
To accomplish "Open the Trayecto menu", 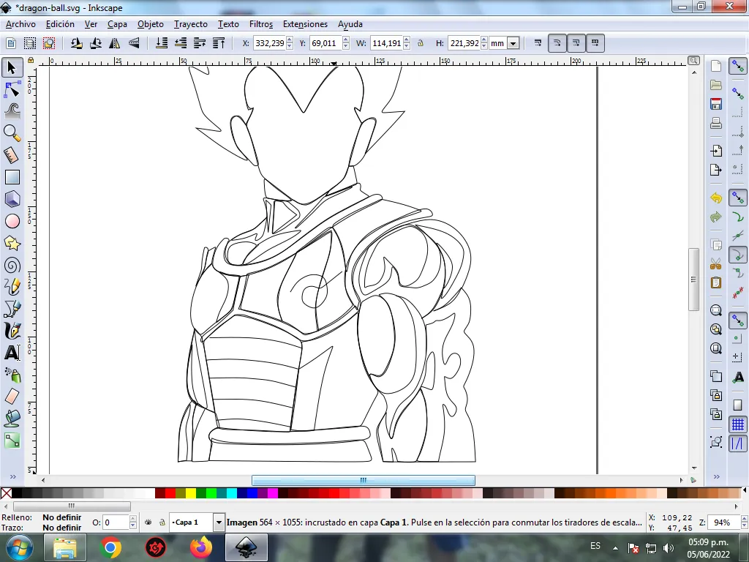I will [x=191, y=24].
